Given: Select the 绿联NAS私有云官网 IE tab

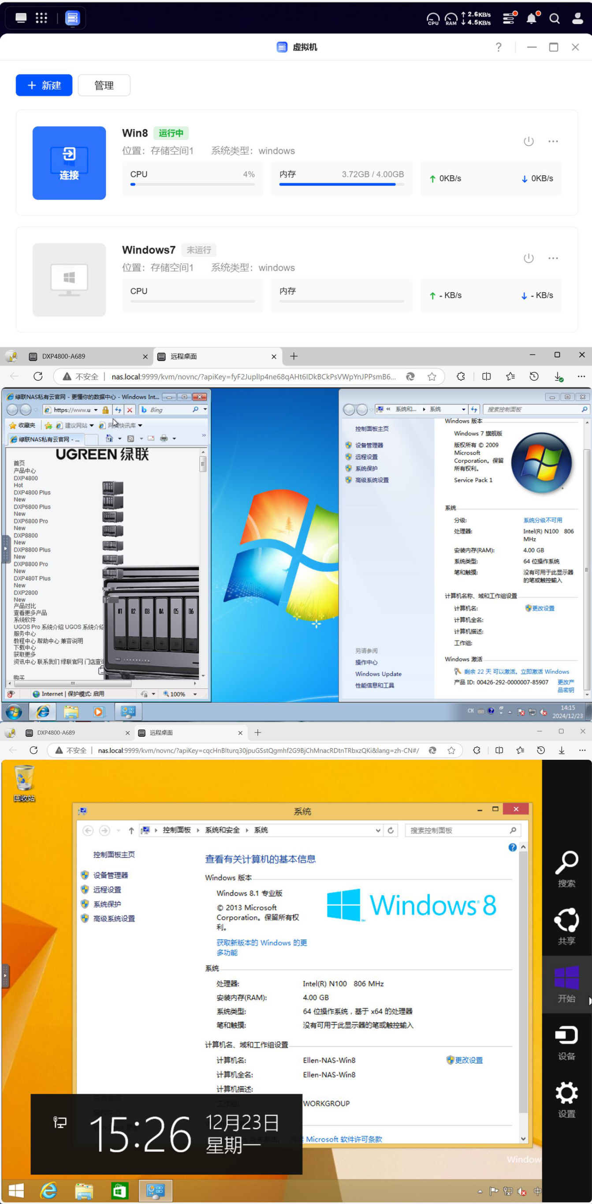Looking at the screenshot, I should pyautogui.click(x=45, y=439).
